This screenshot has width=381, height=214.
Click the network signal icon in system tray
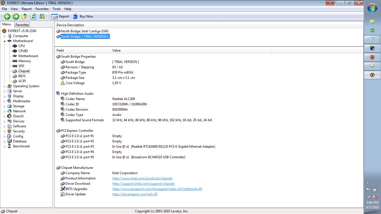pyautogui.click(x=368, y=196)
